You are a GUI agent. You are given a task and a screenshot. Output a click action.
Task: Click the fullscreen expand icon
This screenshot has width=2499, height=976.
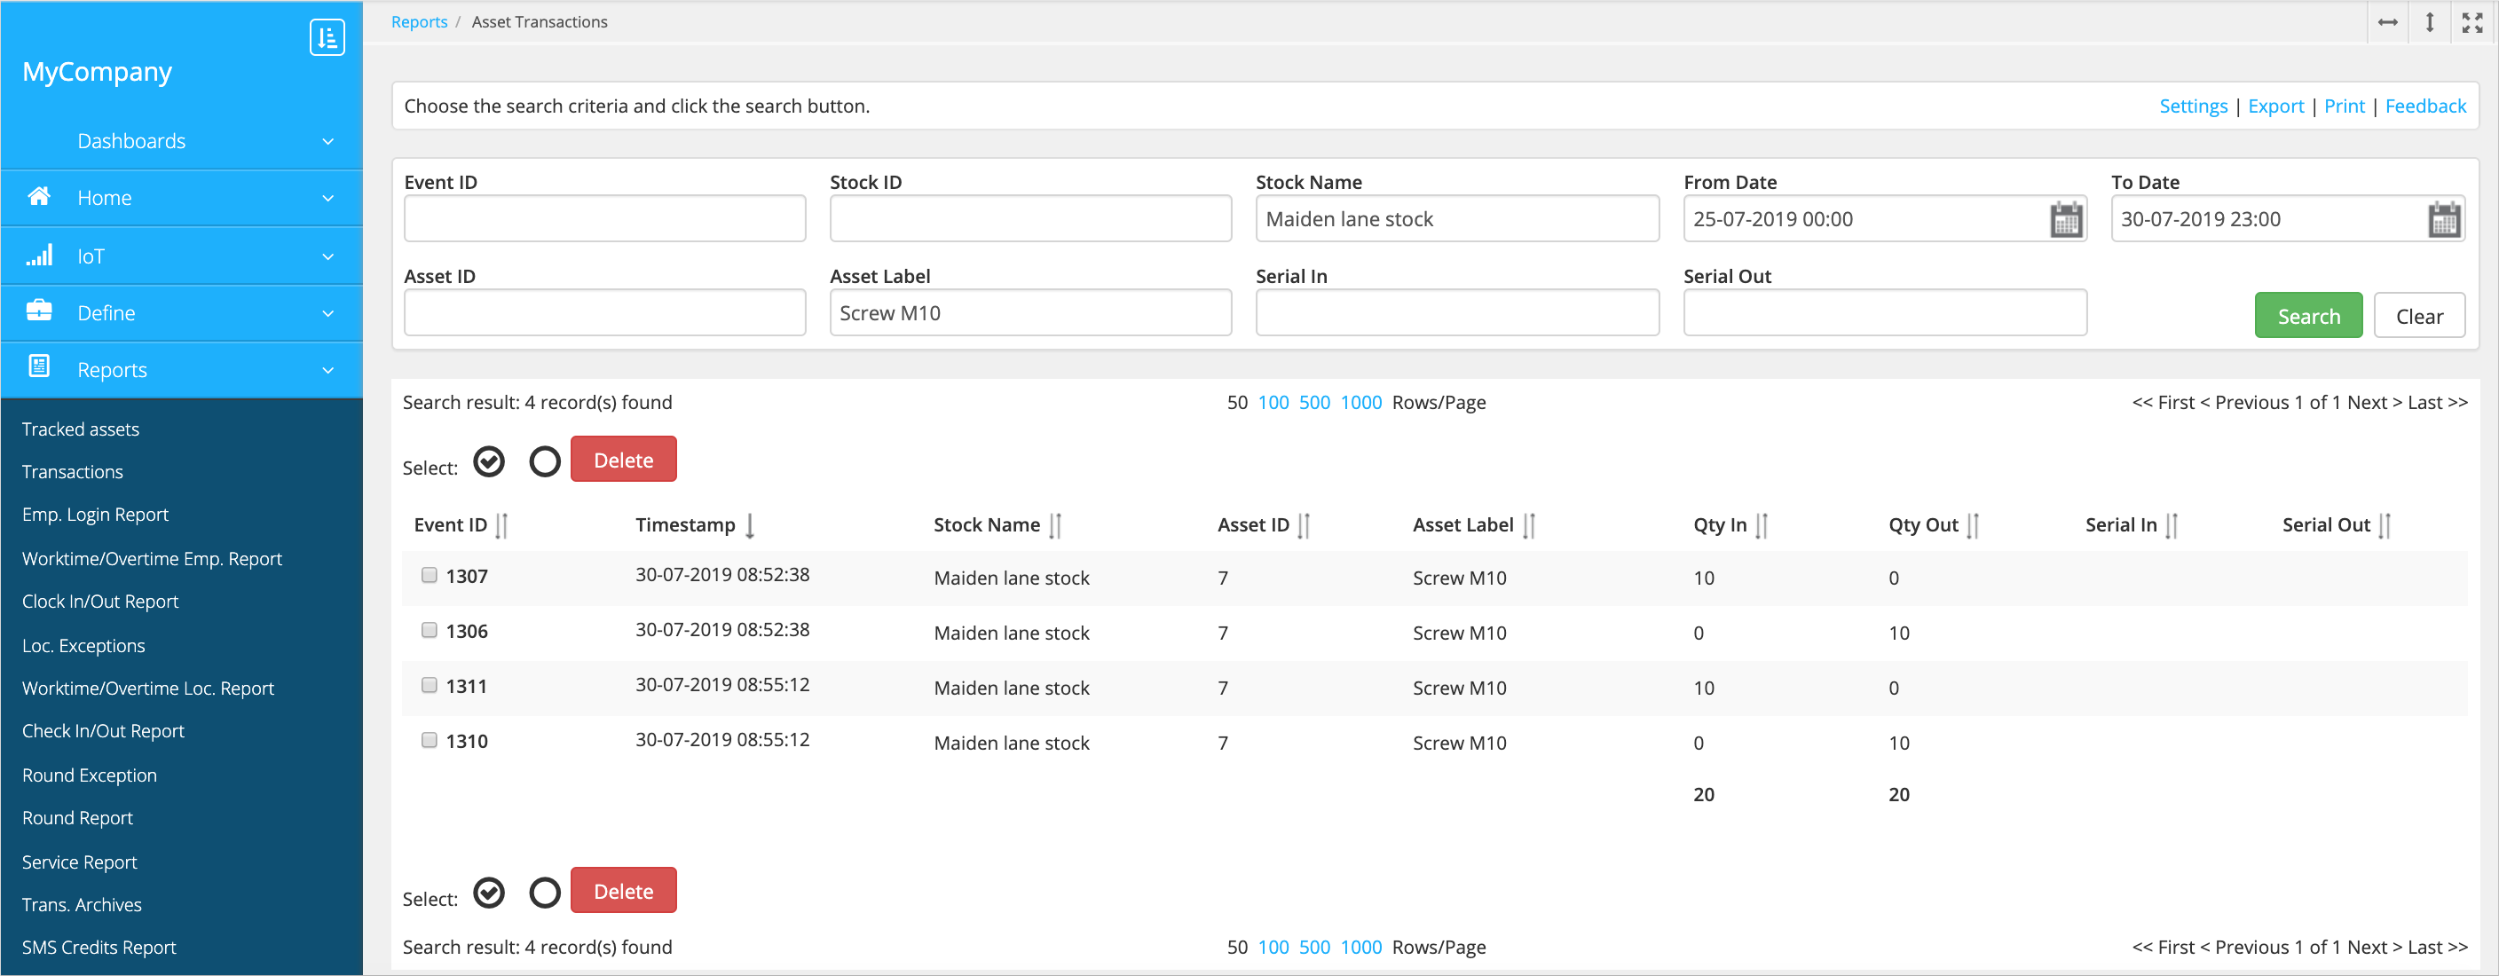(x=2471, y=22)
